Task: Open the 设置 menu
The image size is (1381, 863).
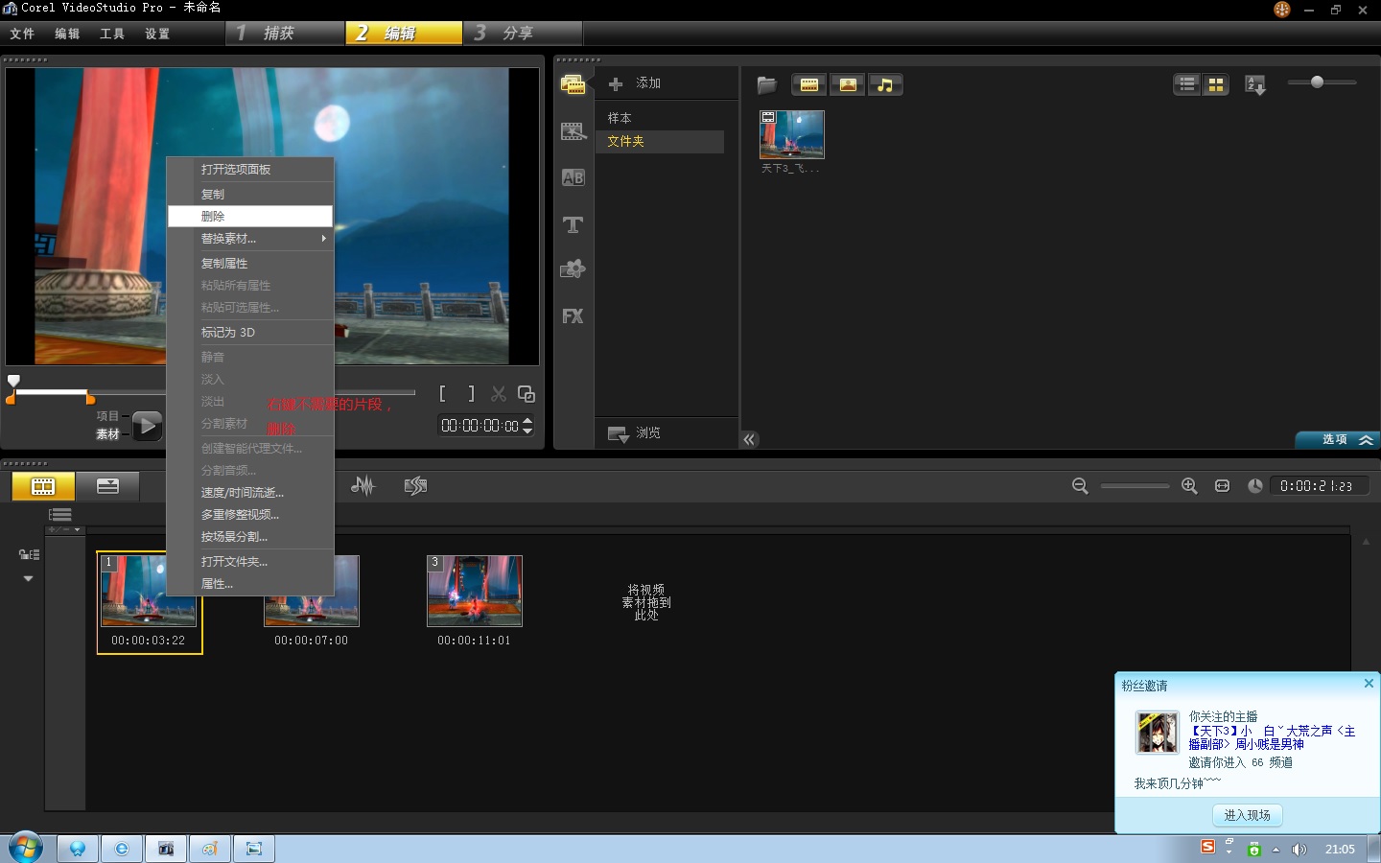Action: (x=157, y=34)
